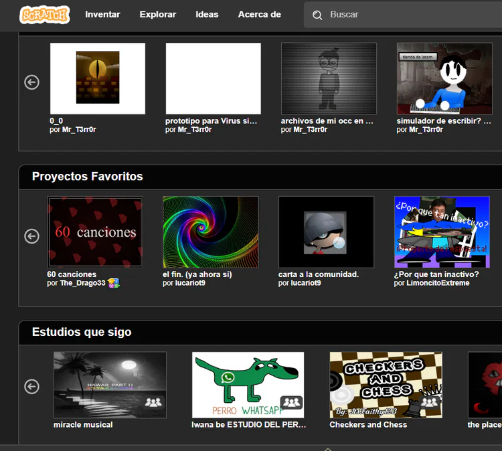Open the Inventar menu item
Image resolution: width=502 pixels, height=451 pixels.
tap(102, 15)
